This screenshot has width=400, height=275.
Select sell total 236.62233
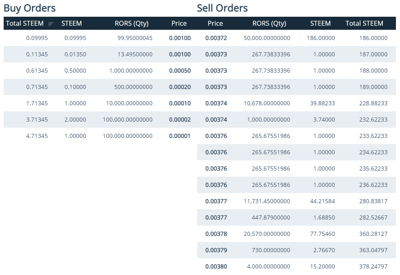pyautogui.click(x=373, y=185)
